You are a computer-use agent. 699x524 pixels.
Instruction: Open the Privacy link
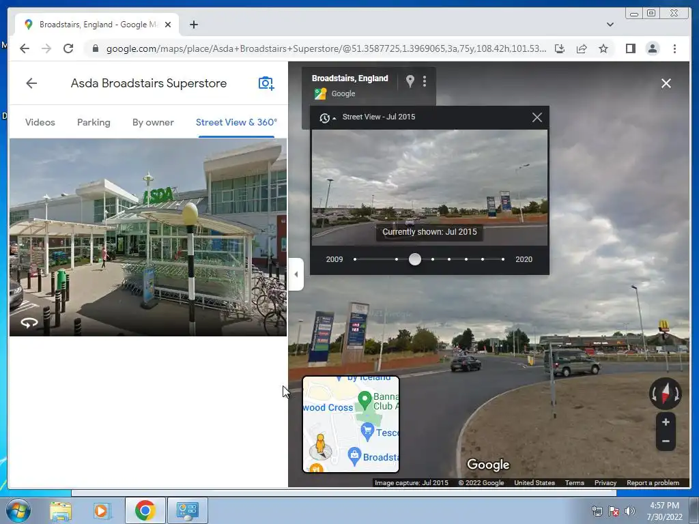pos(605,482)
